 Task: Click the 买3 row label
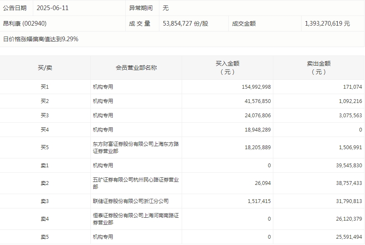coord(45,116)
